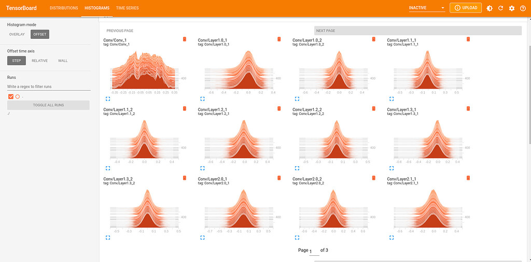The image size is (531, 262).
Task: Open the Time Series tab
Action: (x=127, y=8)
